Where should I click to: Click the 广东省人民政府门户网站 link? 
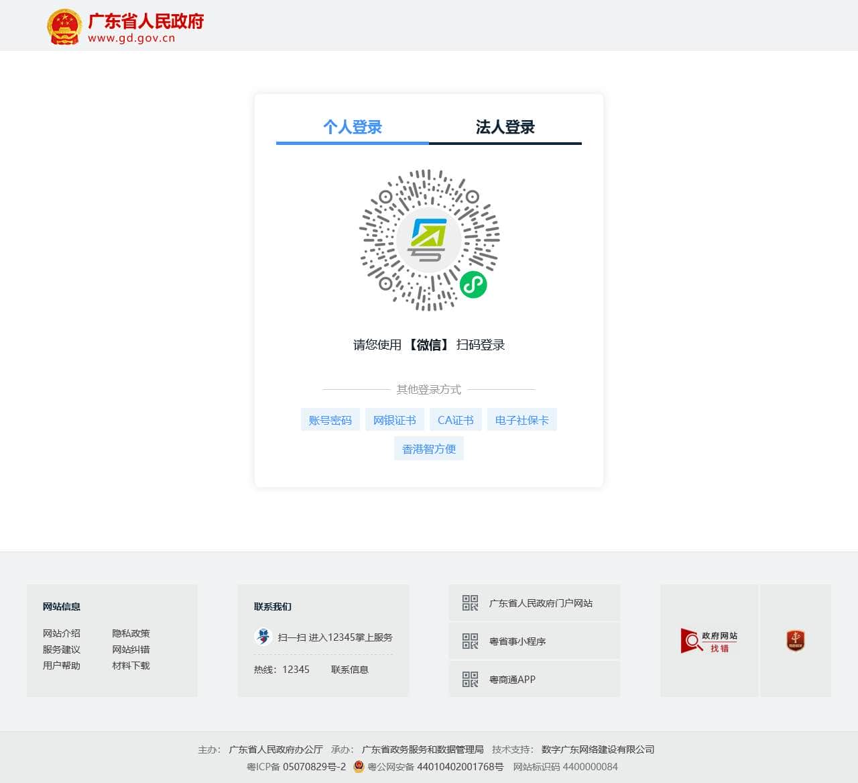click(541, 603)
